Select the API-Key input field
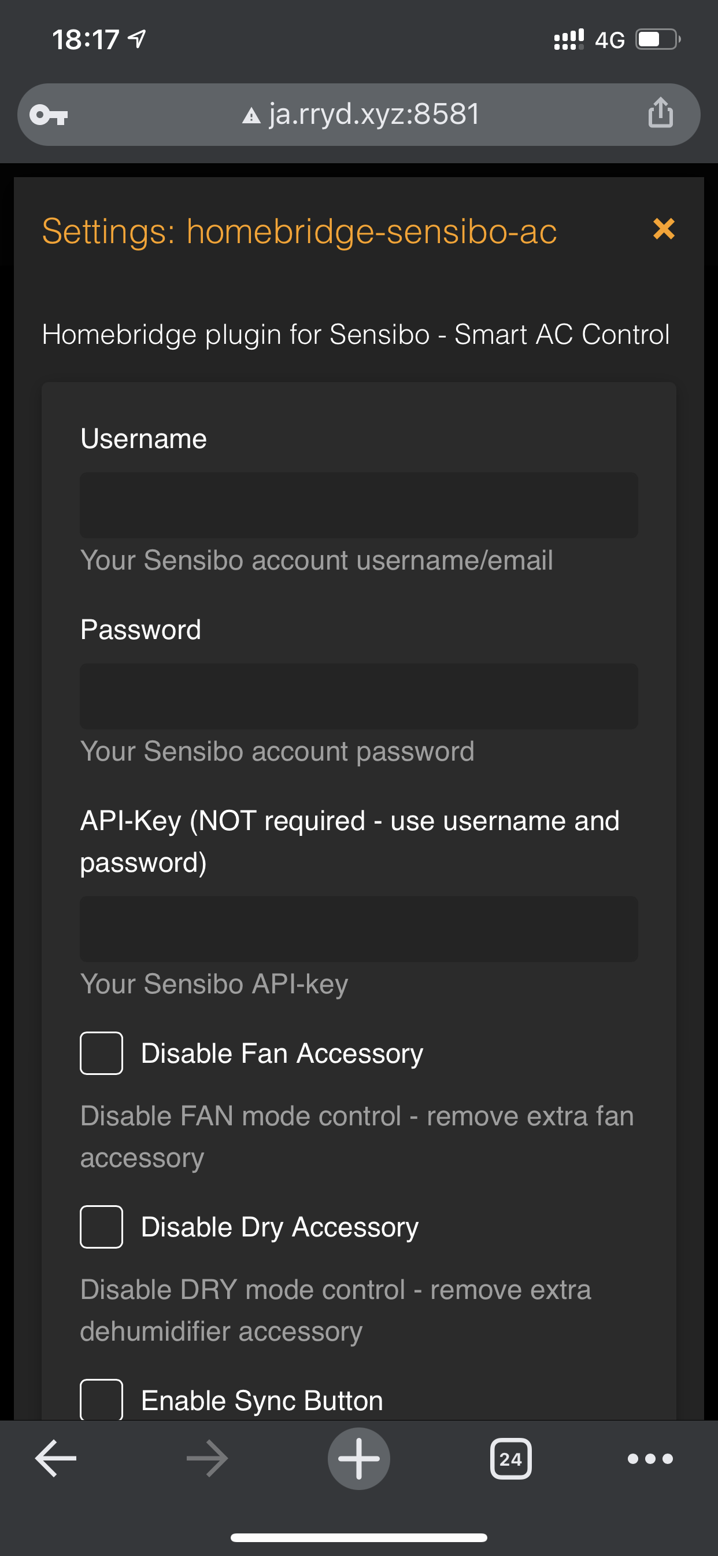Viewport: 718px width, 1556px height. tap(359, 929)
